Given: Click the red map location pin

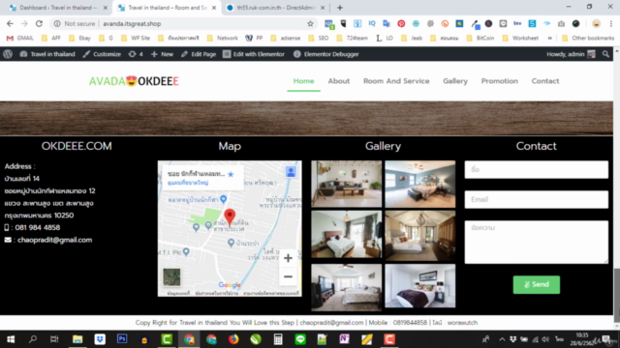Looking at the screenshot, I should pos(230,217).
